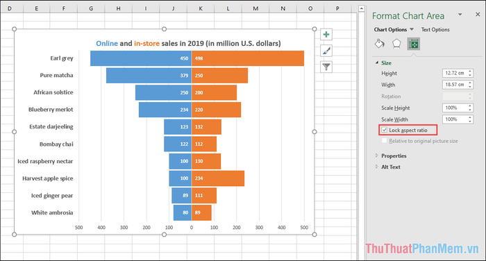The image size is (486, 261).
Task: Click the Height input field
Action: click(455, 73)
